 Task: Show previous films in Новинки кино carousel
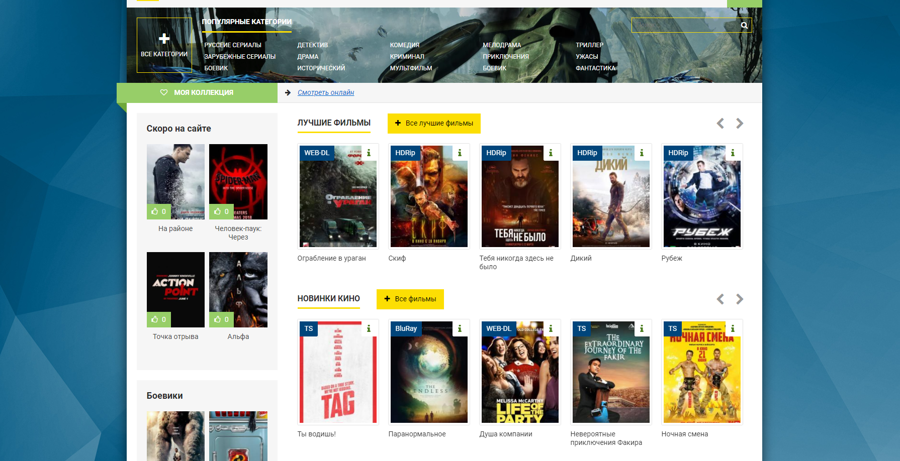tap(721, 299)
